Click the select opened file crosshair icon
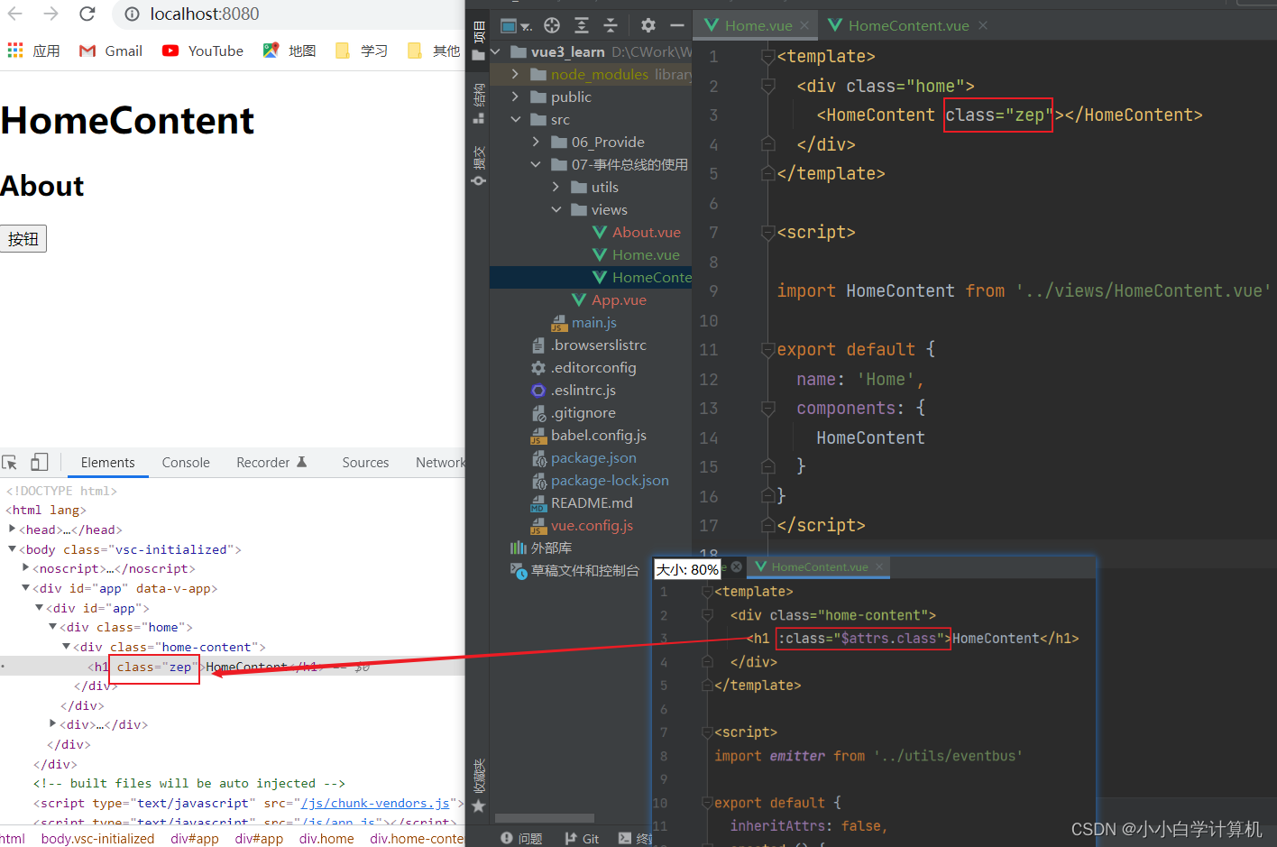 tap(552, 25)
